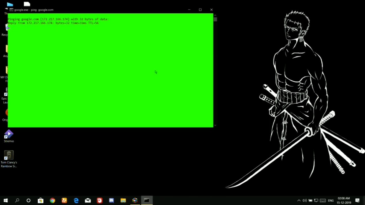Click the taskbar search magnifier icon
Screen dimensions: 365x205
click(17, 200)
